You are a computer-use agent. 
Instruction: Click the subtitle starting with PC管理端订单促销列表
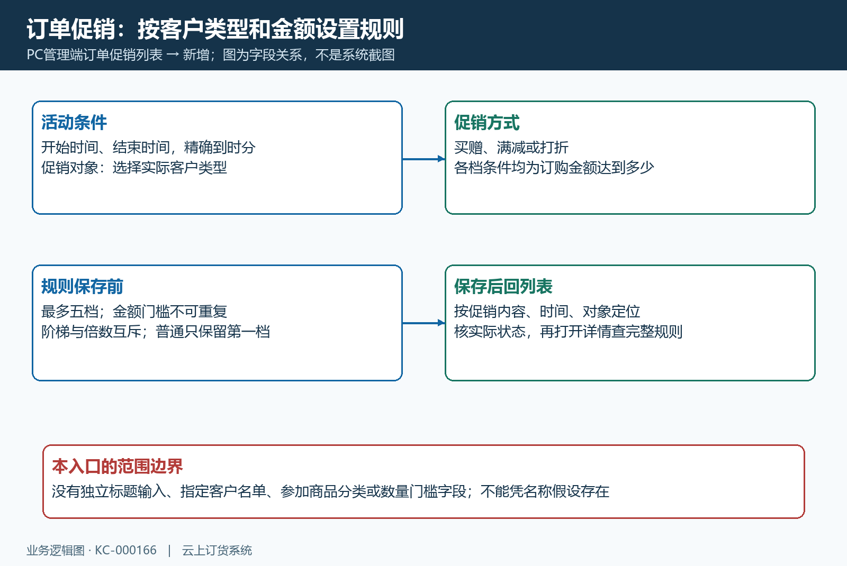click(x=211, y=55)
